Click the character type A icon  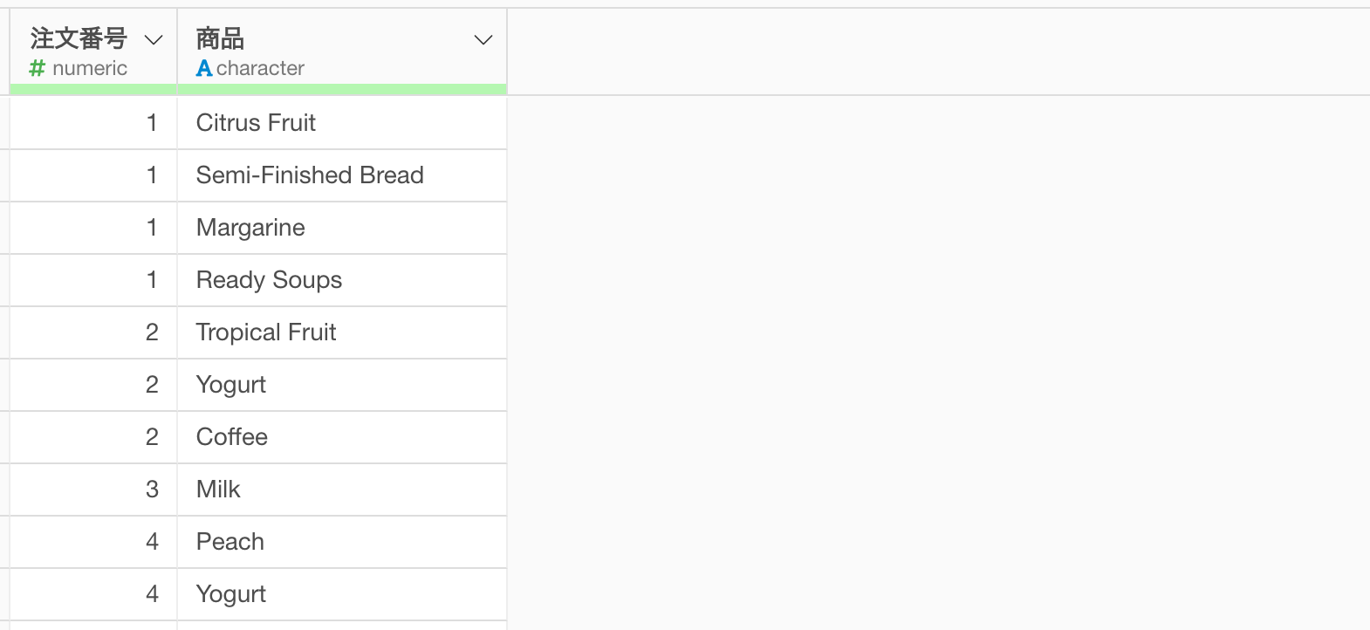pyautogui.click(x=204, y=68)
